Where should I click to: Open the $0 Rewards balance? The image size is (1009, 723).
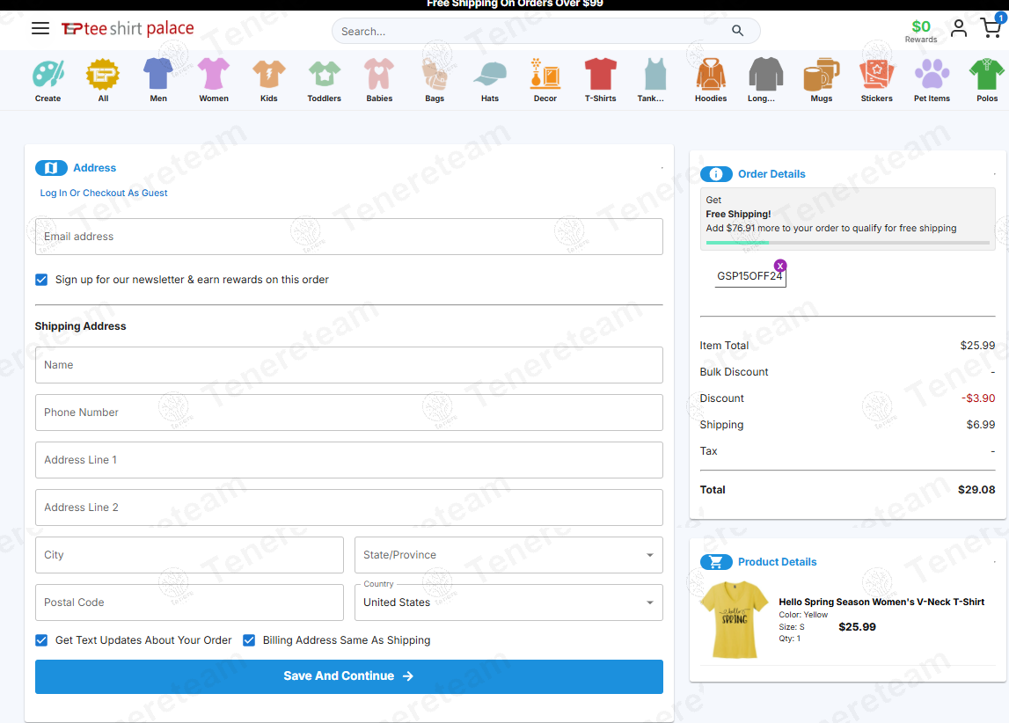coord(921,31)
